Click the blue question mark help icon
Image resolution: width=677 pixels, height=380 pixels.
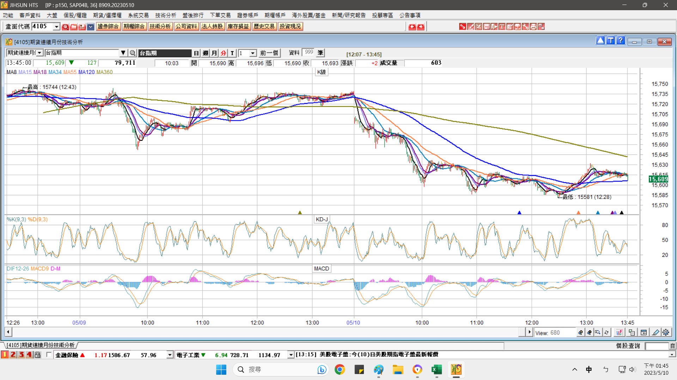(621, 41)
